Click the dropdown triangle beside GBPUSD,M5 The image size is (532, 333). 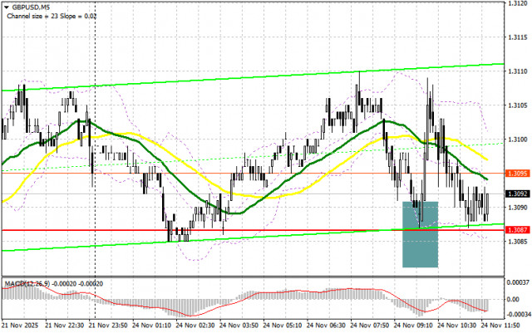tap(7, 7)
